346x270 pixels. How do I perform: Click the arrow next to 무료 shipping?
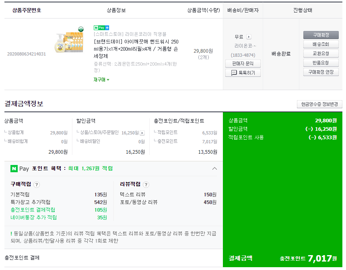pyautogui.click(x=249, y=37)
